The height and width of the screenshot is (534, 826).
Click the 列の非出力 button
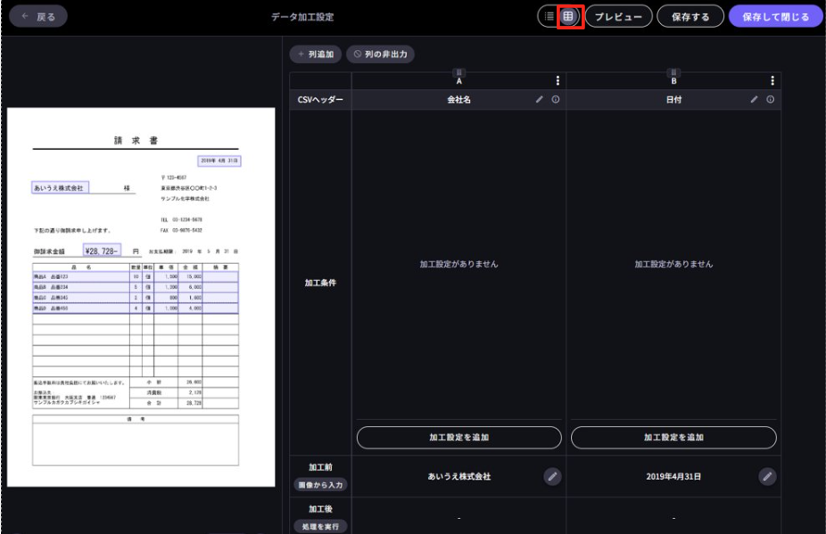[380, 54]
